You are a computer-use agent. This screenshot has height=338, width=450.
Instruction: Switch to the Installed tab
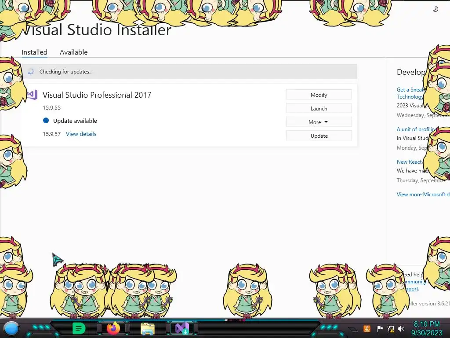[34, 52]
